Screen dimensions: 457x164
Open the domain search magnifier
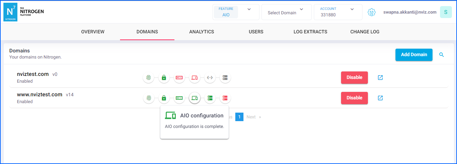click(441, 55)
